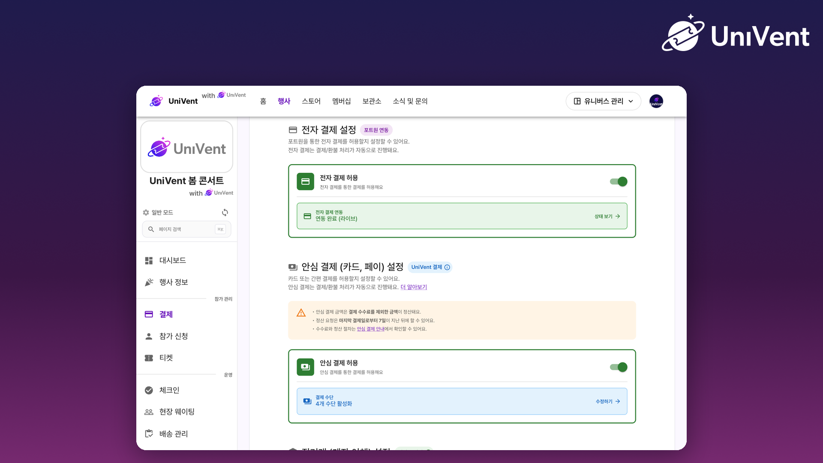This screenshot has height=463, width=823.
Task: Click the UniVent 결제 badge
Action: point(430,267)
